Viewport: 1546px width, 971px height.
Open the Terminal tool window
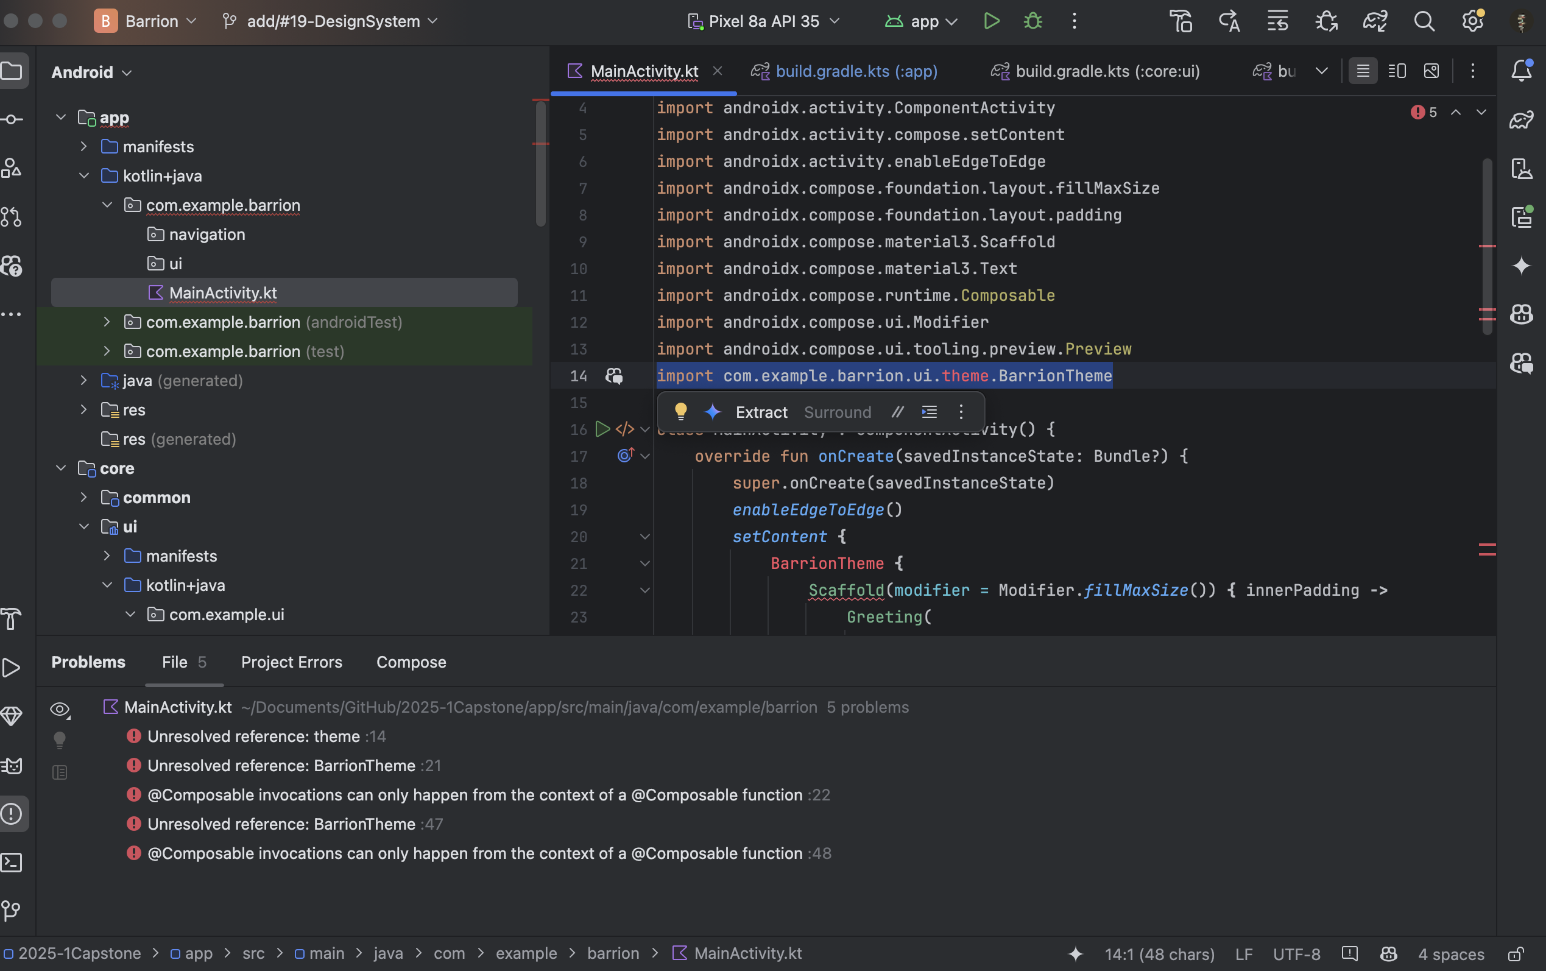[x=12, y=862]
